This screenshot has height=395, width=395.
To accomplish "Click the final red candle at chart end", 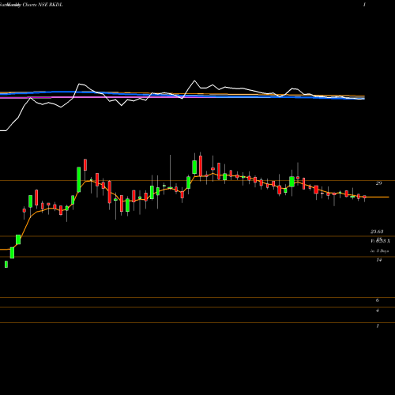I will [364, 197].
